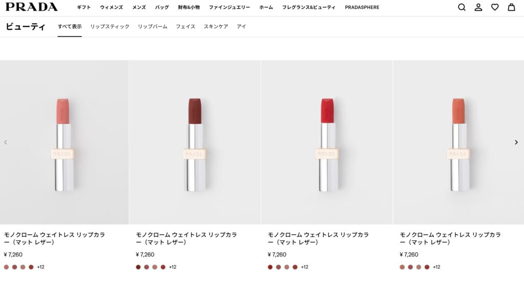
Task: Expand +12 more colors on first lipstick
Action: pos(41,267)
